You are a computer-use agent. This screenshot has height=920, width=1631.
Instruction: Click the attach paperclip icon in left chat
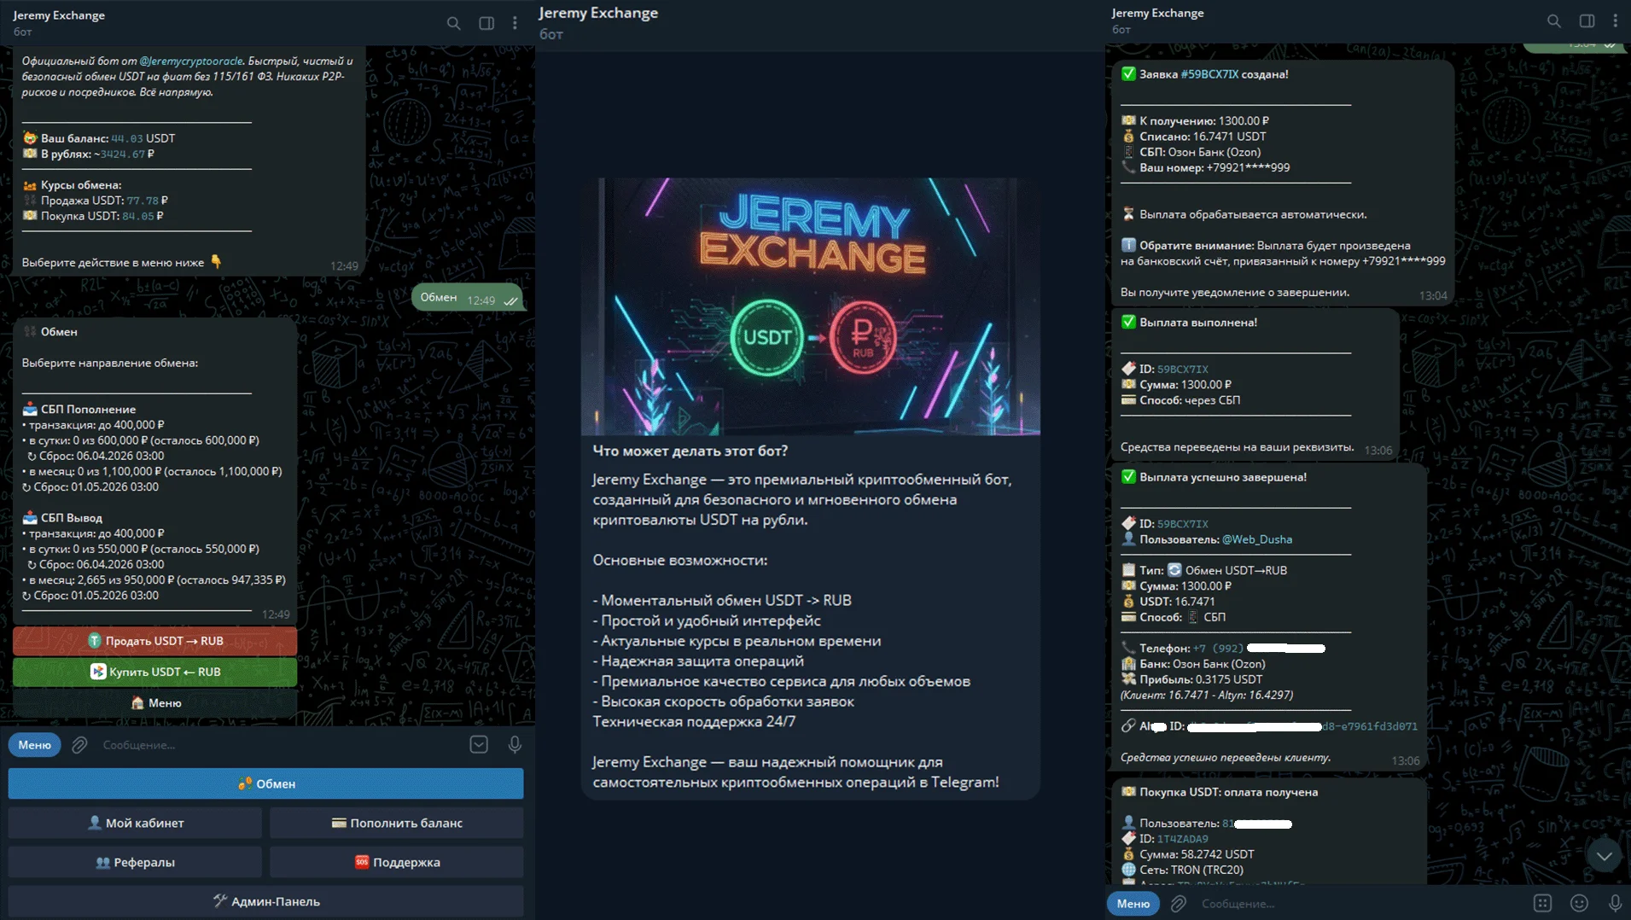pos(79,745)
